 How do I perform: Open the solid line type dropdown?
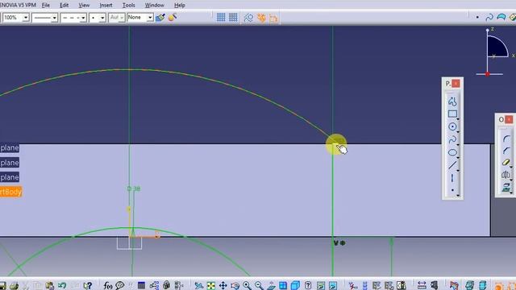point(55,18)
